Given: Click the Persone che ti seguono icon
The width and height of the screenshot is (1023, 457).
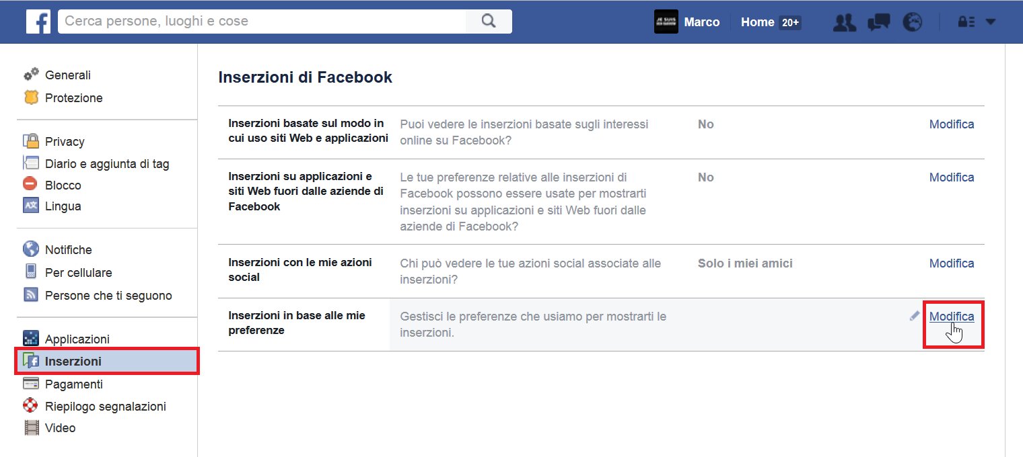Looking at the screenshot, I should coord(31,295).
